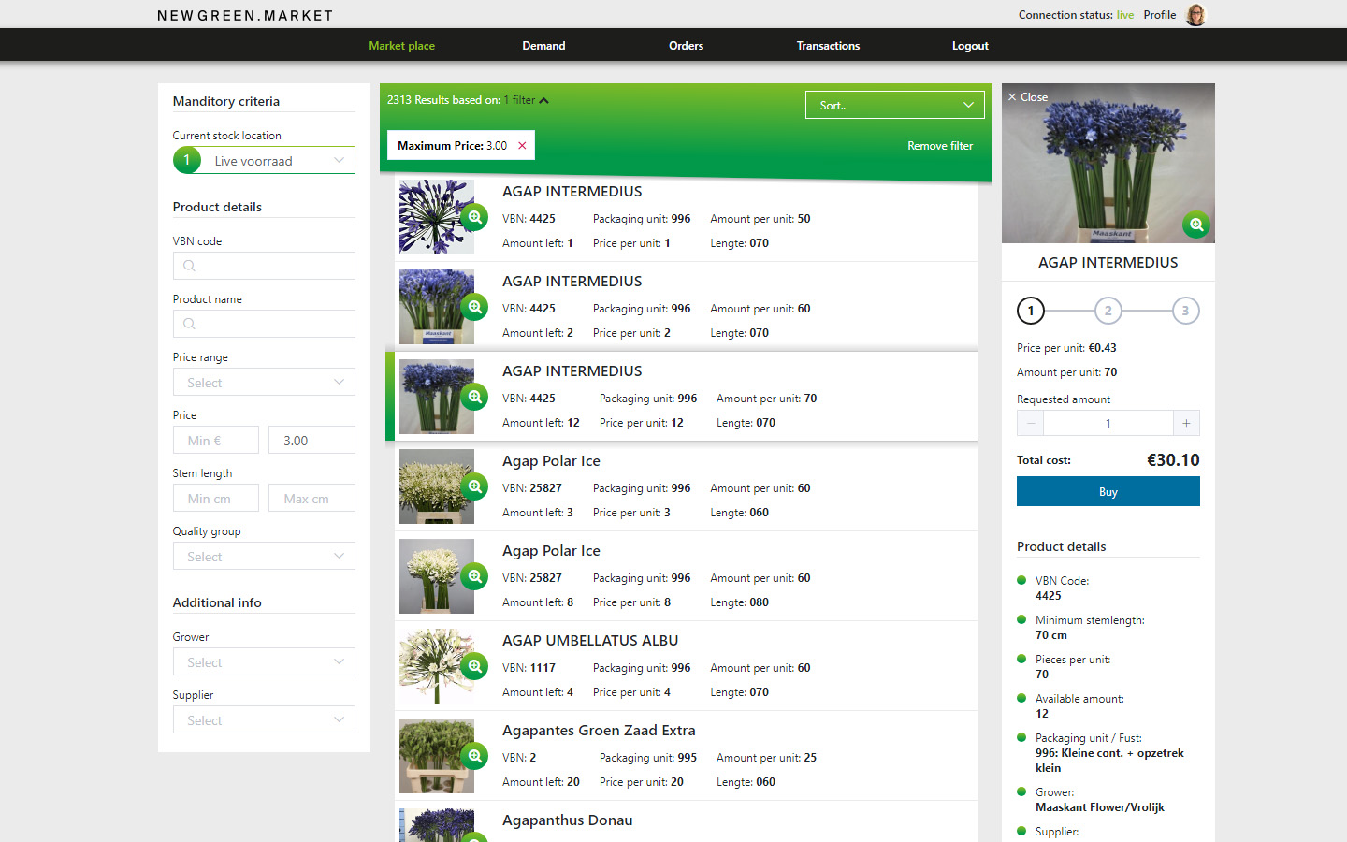Zoom AGAP INTERMEDIUS image with amount left 2
Screen dimensions: 1347x842
[475, 307]
